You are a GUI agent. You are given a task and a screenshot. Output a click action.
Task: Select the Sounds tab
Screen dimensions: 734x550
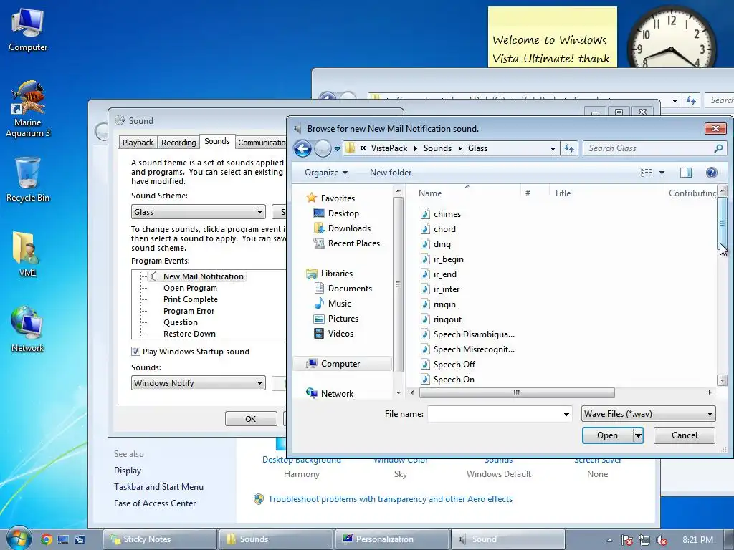pos(216,141)
